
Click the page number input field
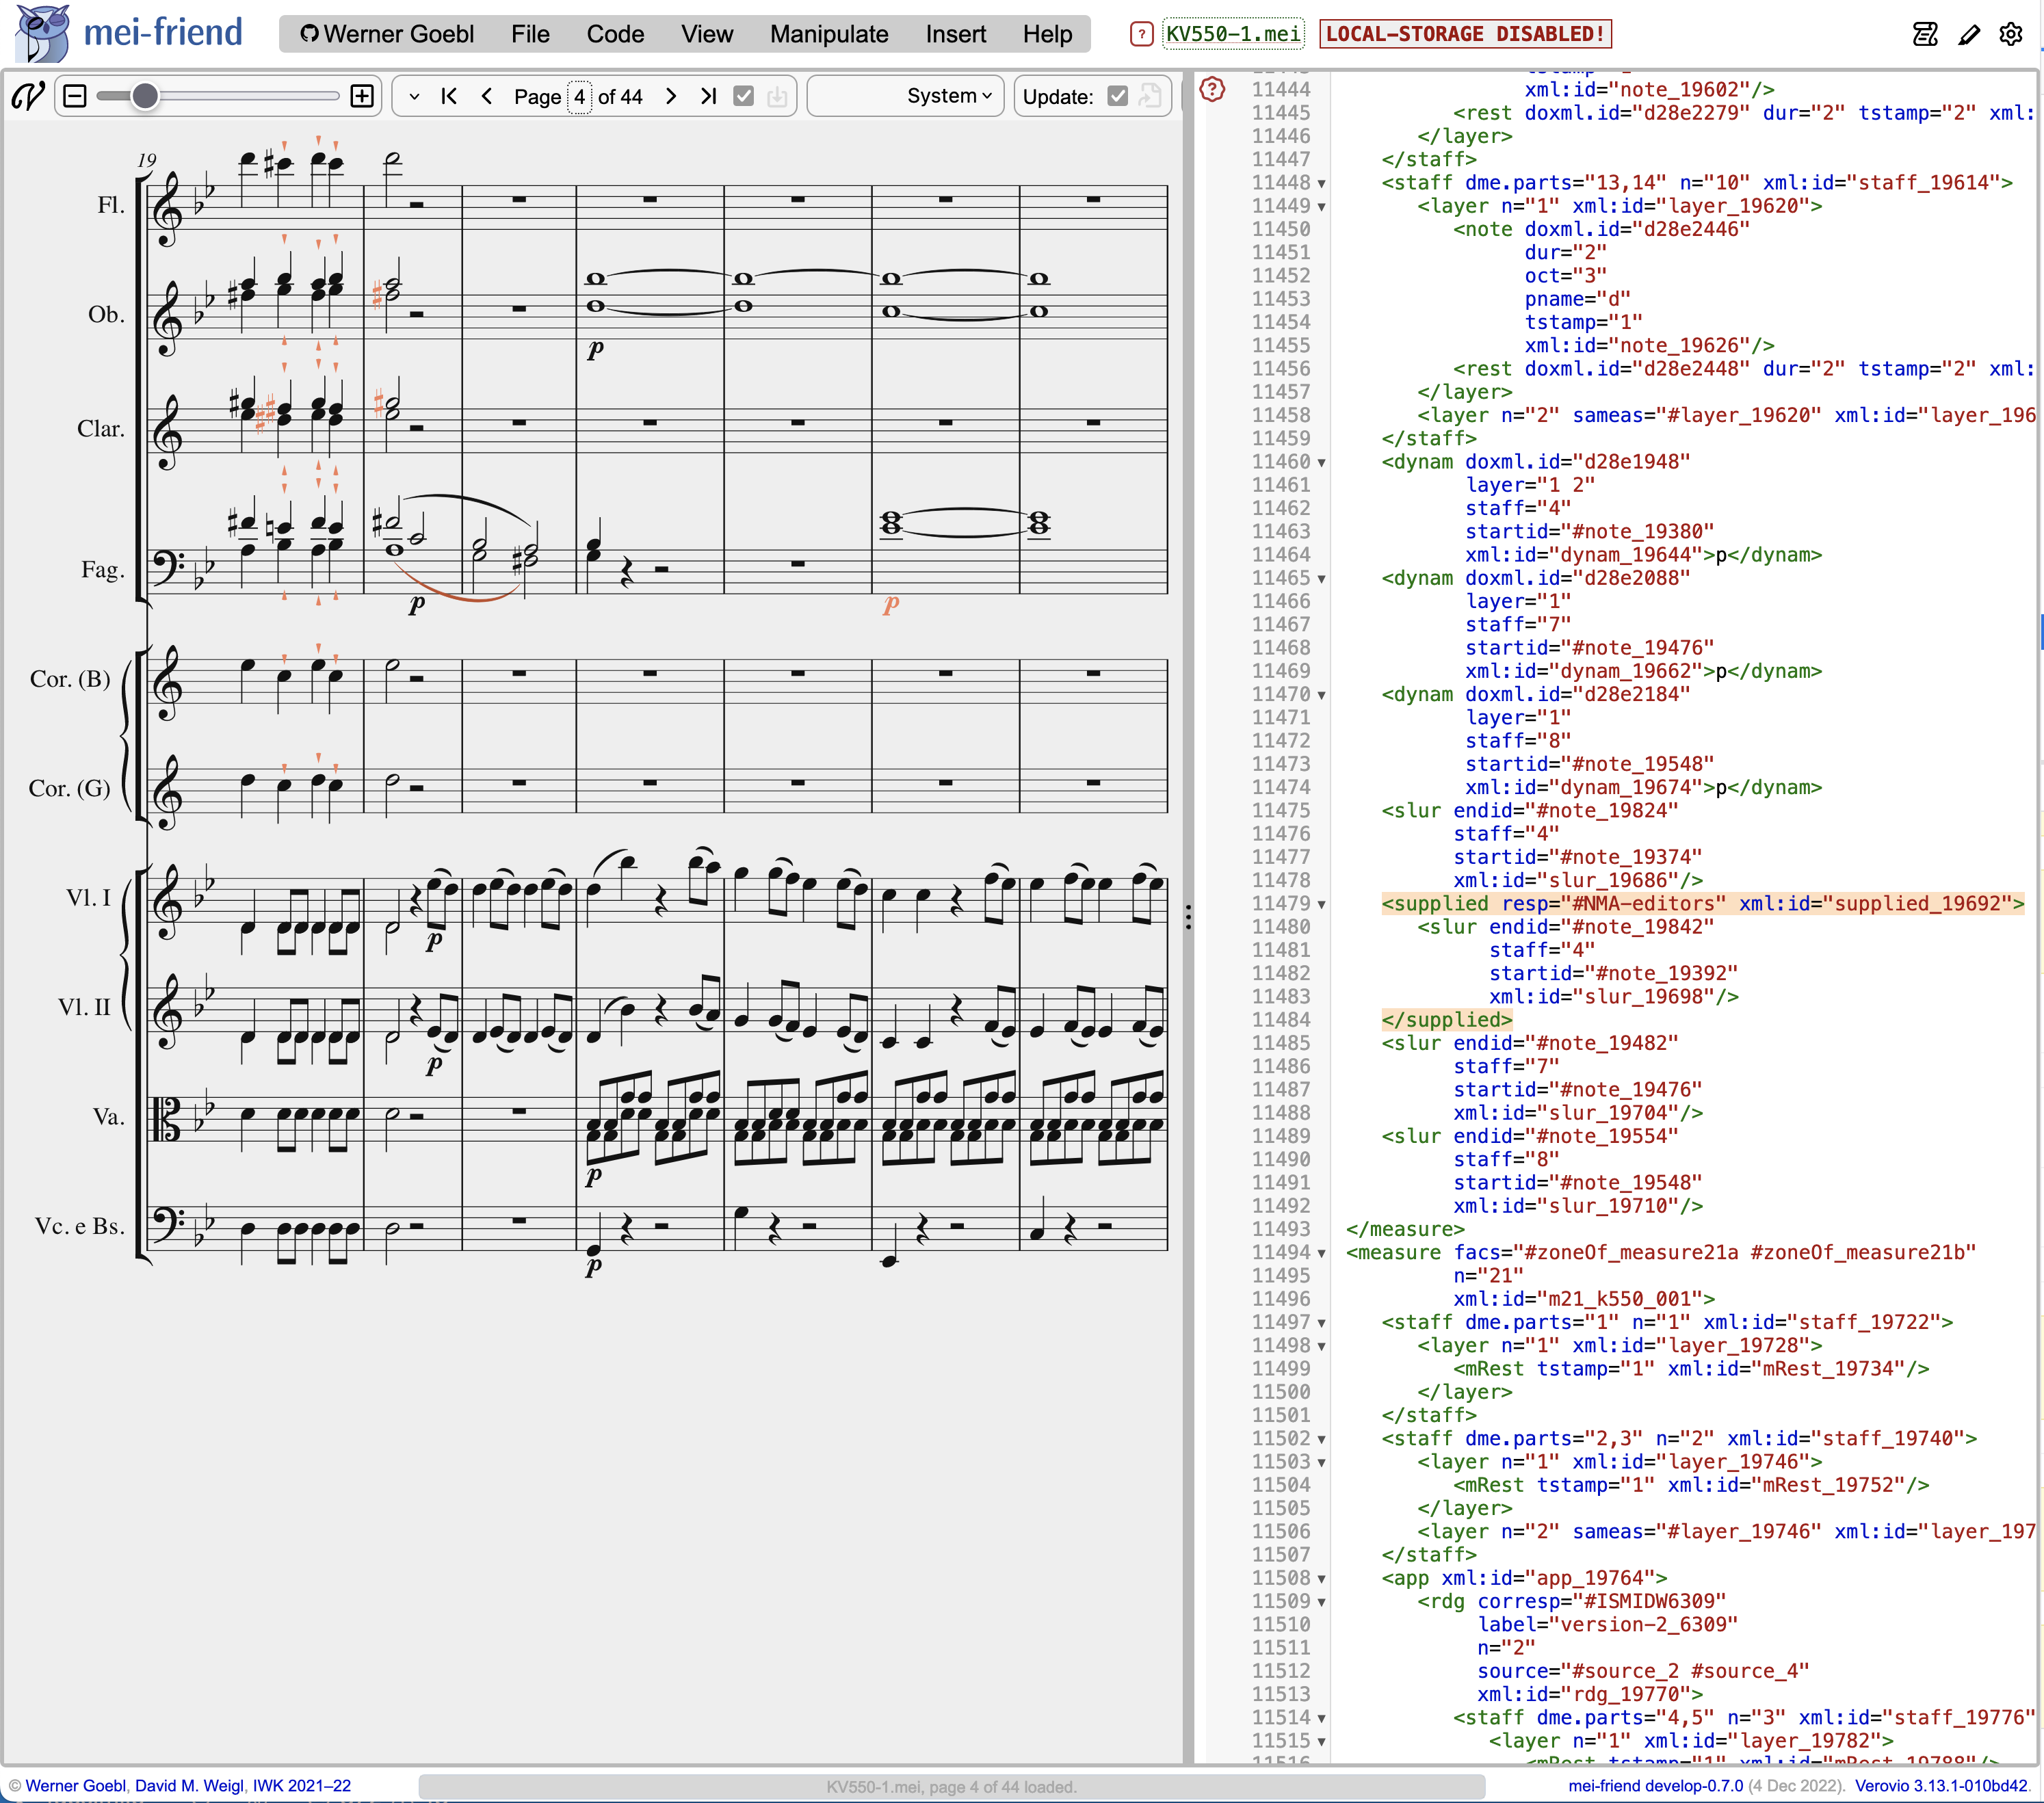579,96
